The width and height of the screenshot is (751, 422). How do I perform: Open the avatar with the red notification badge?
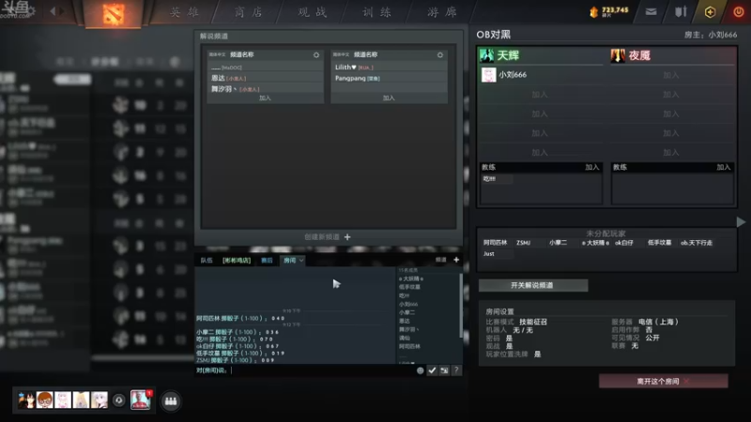pos(140,400)
